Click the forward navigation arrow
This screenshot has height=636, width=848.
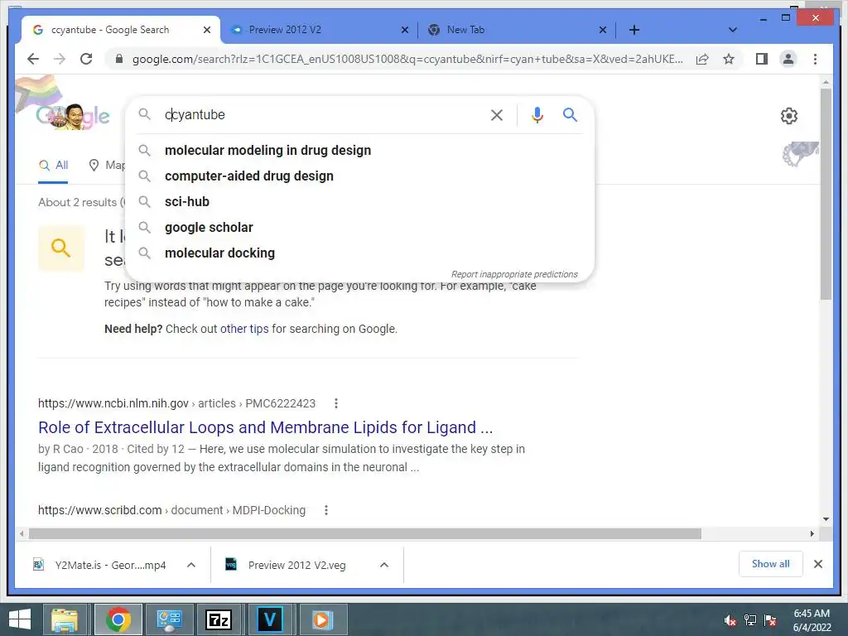(x=60, y=59)
